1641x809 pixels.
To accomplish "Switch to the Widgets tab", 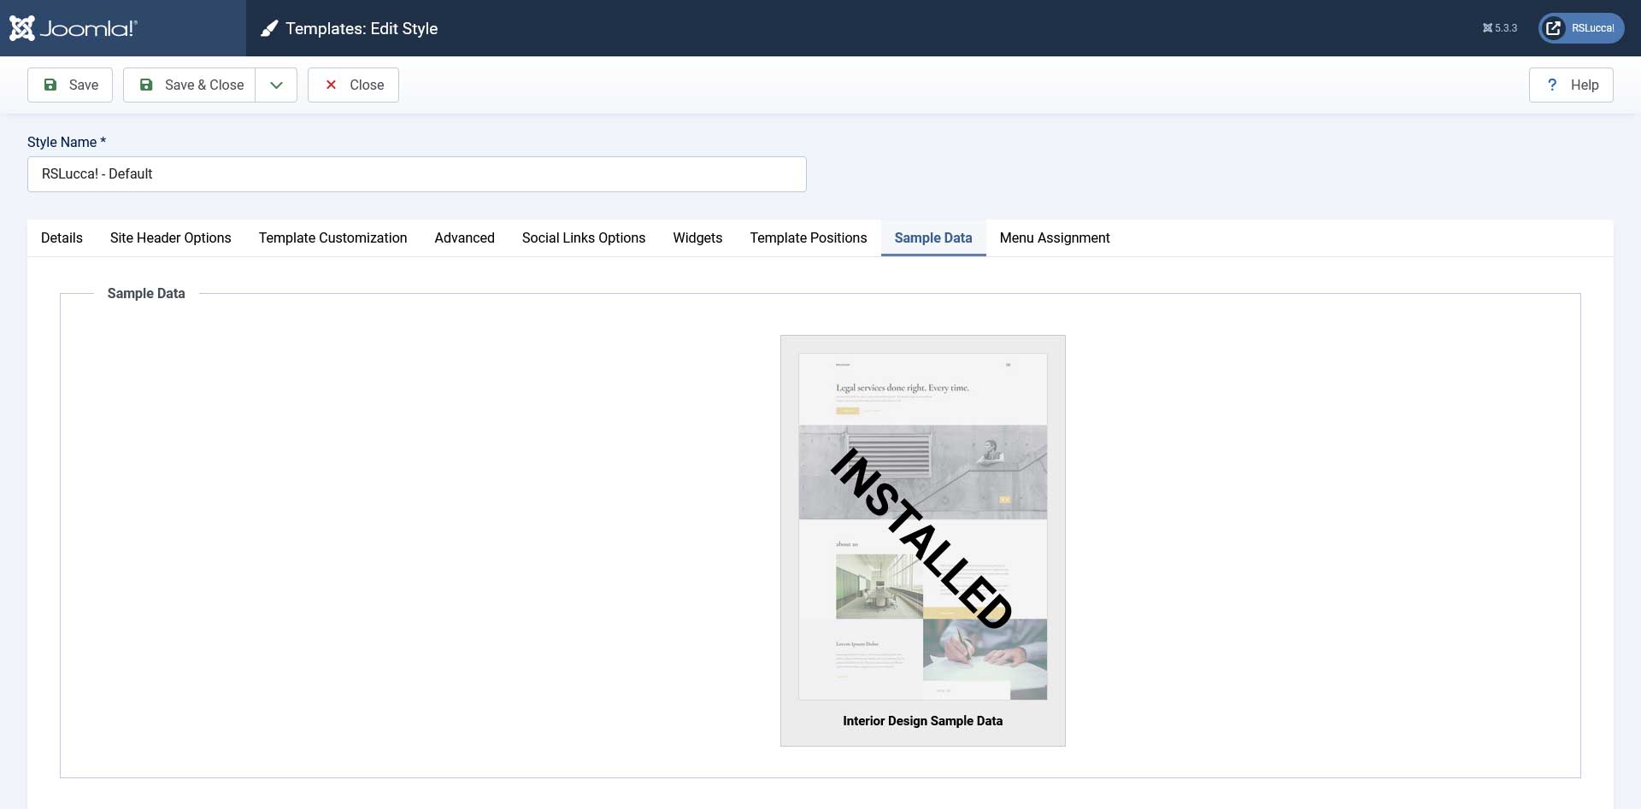I will click(x=697, y=237).
